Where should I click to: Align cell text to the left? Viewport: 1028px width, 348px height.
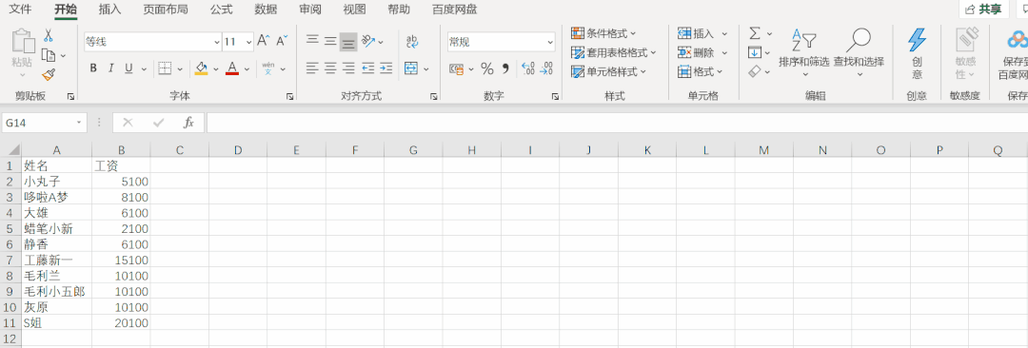pos(313,68)
